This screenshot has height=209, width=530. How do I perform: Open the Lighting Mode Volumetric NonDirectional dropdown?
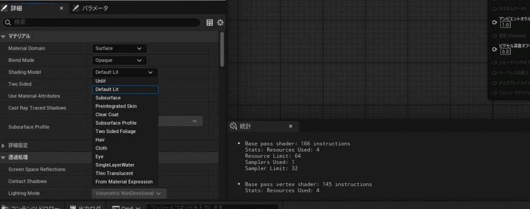(129, 193)
